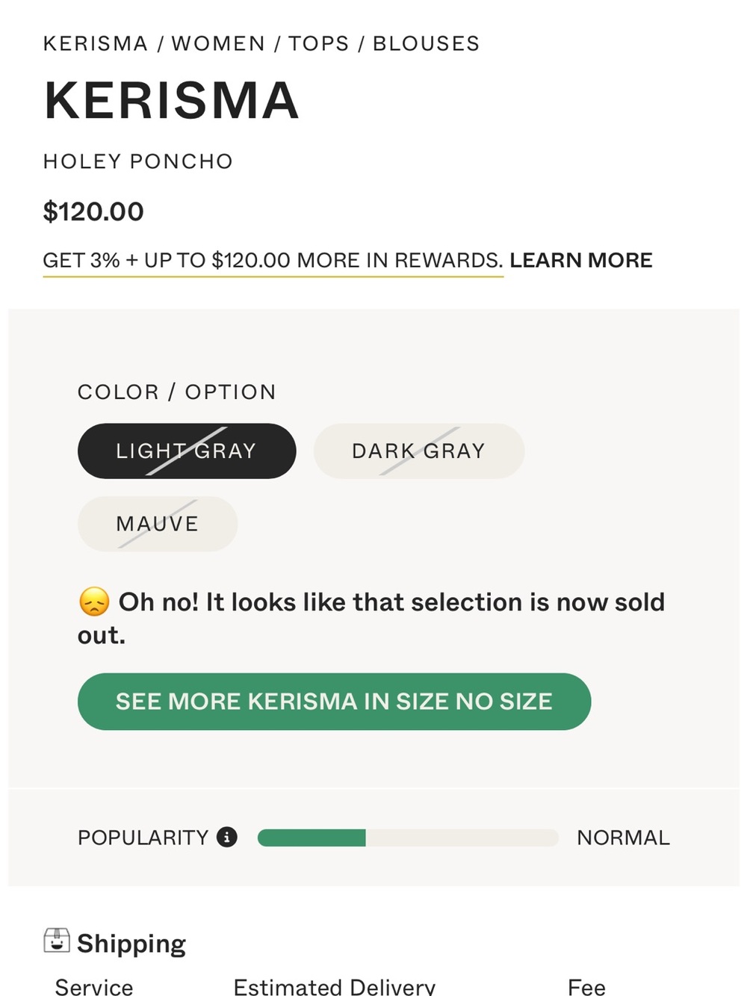Viewport: 747px width, 996px height.
Task: Click the Service column header
Action: click(94, 986)
